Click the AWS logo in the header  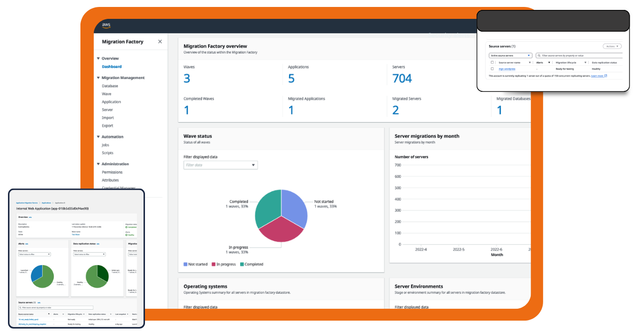click(x=106, y=26)
